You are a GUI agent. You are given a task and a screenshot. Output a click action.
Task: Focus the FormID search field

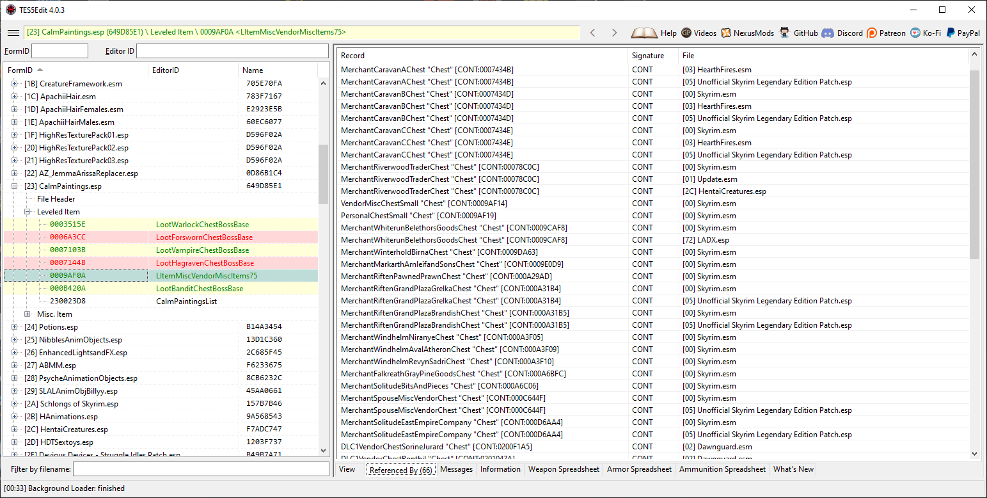point(59,51)
